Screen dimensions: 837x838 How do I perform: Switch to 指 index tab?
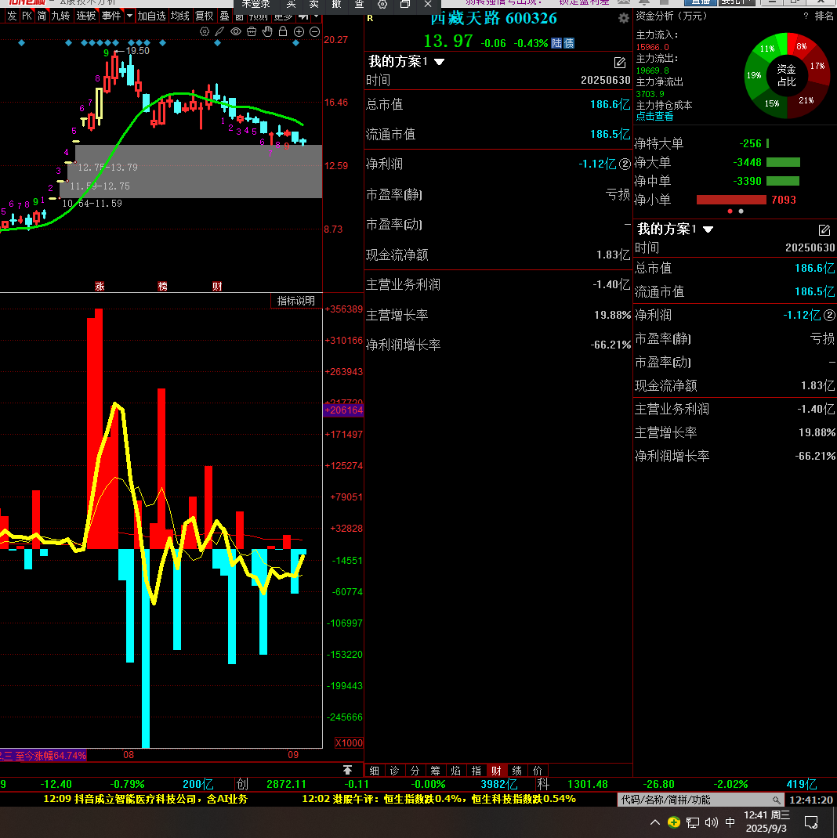476,771
